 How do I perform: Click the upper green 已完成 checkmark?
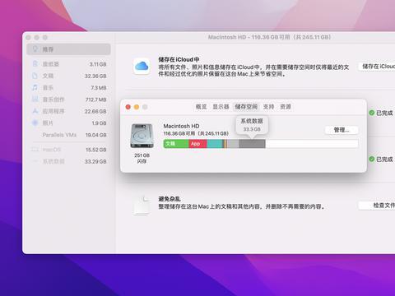pyautogui.click(x=372, y=113)
